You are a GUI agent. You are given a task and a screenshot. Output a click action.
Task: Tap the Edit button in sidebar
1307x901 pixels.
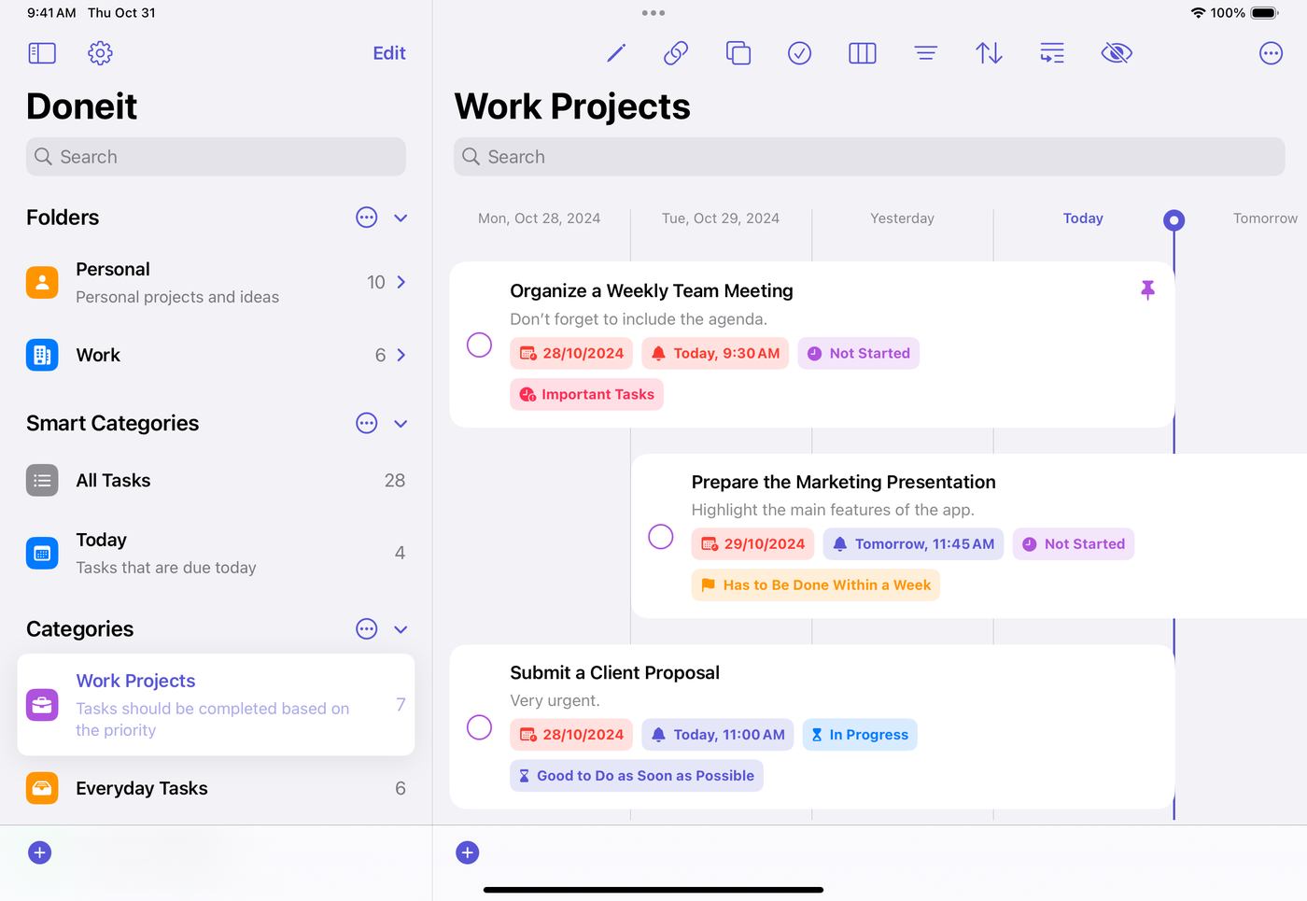(389, 53)
